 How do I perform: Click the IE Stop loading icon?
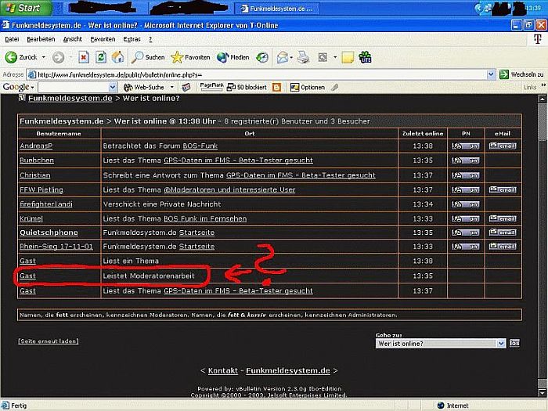(83, 57)
